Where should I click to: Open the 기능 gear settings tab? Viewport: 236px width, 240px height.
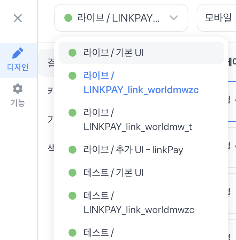pos(18,95)
